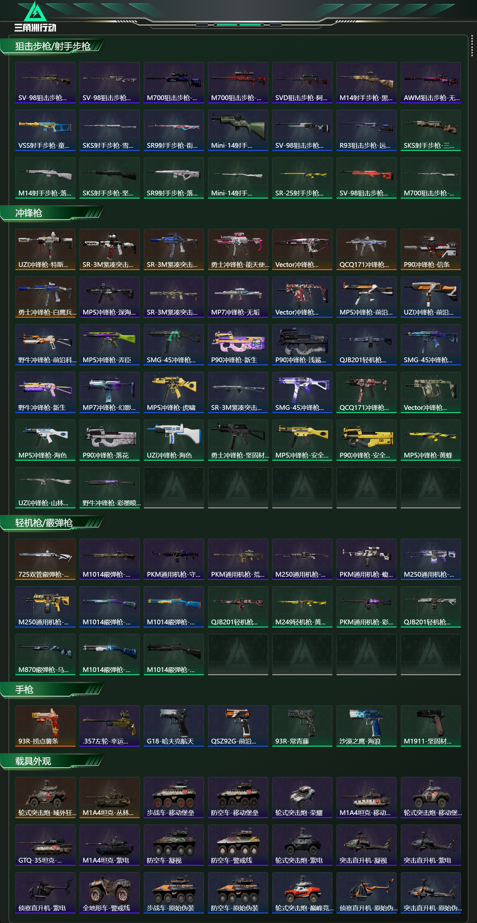Click the vertical dotted scrollbar handle
The height and width of the screenshot is (923, 477).
[x=472, y=45]
